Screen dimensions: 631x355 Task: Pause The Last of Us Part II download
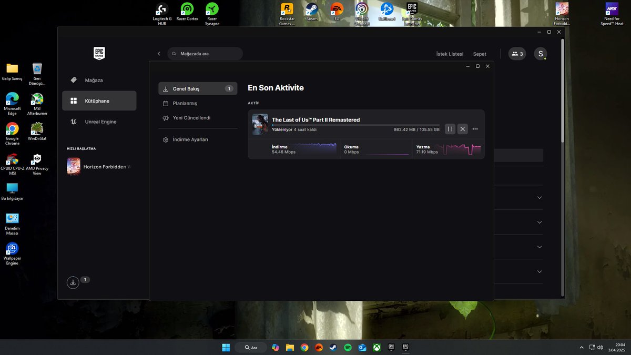pyautogui.click(x=450, y=129)
